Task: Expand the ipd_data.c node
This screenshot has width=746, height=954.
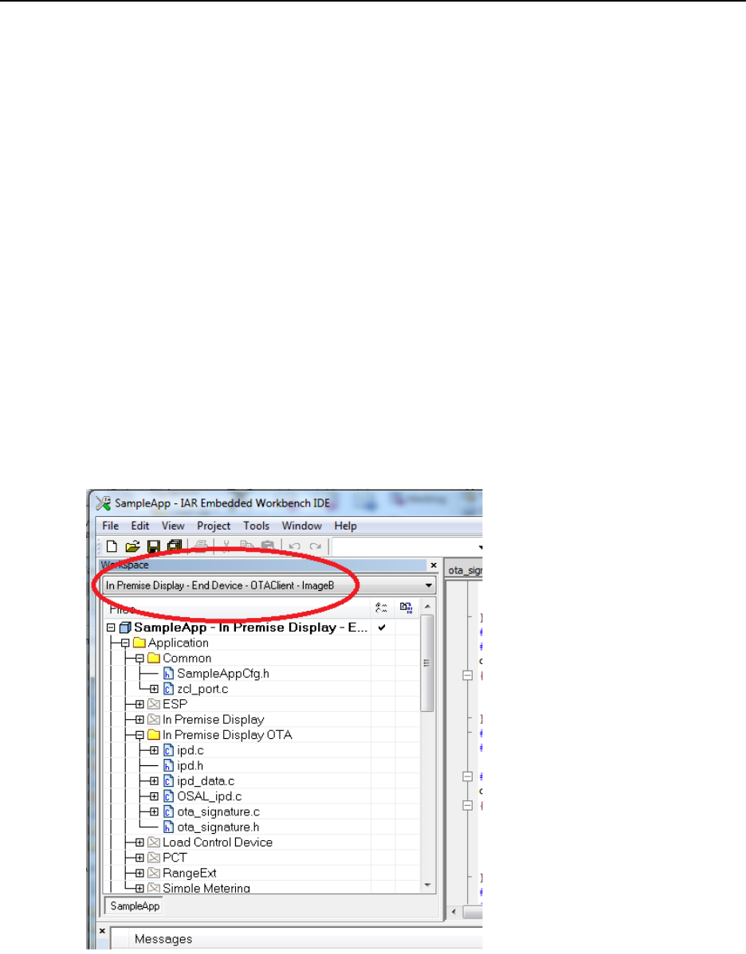Action: 154,780
